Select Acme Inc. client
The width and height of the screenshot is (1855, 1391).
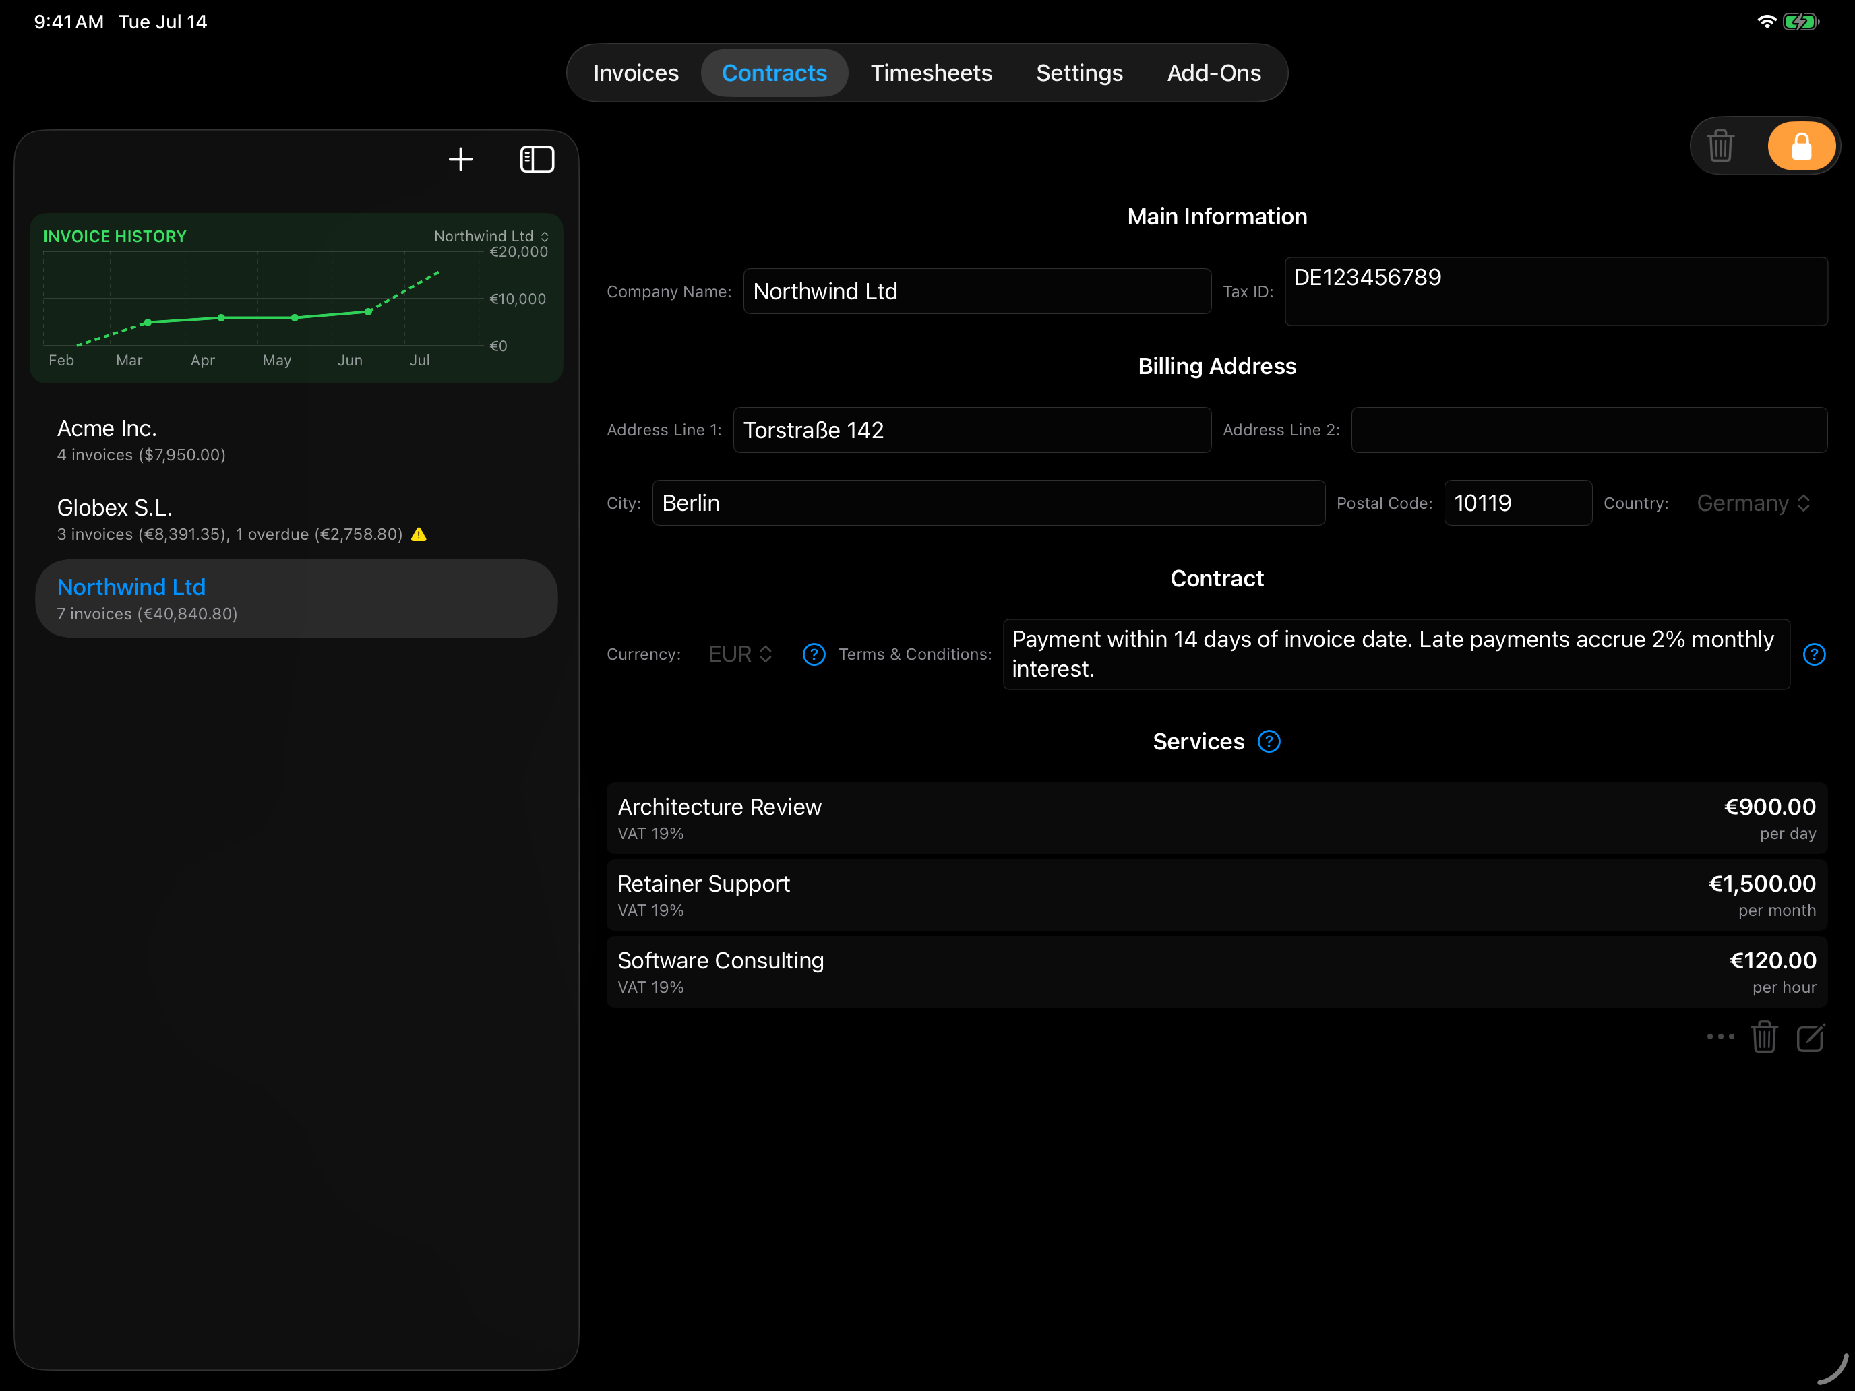[x=296, y=439]
